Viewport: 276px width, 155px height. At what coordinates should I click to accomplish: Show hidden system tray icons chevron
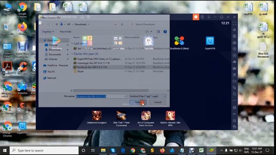[x=221, y=150]
